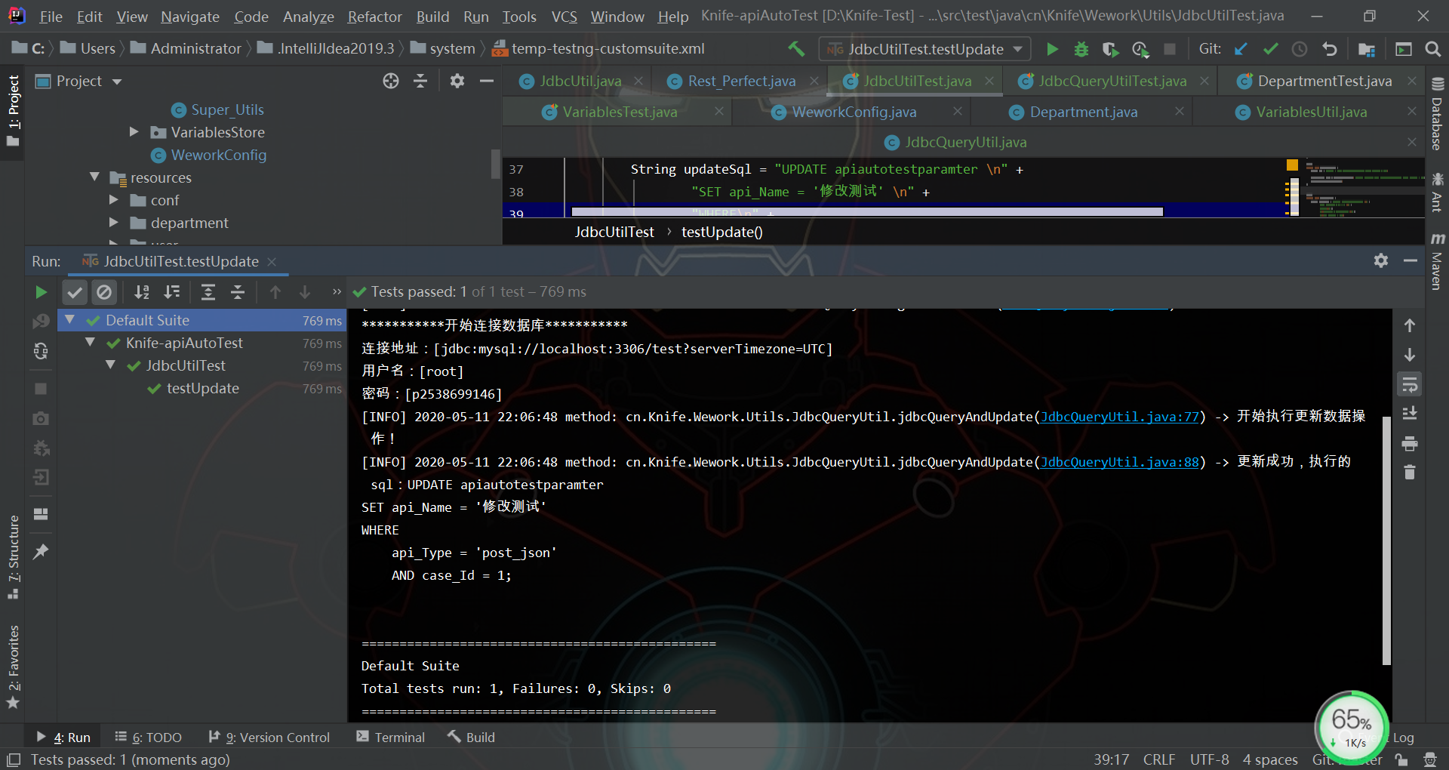The image size is (1449, 770).
Task: Open the run configuration dropdown
Action: 925,49
